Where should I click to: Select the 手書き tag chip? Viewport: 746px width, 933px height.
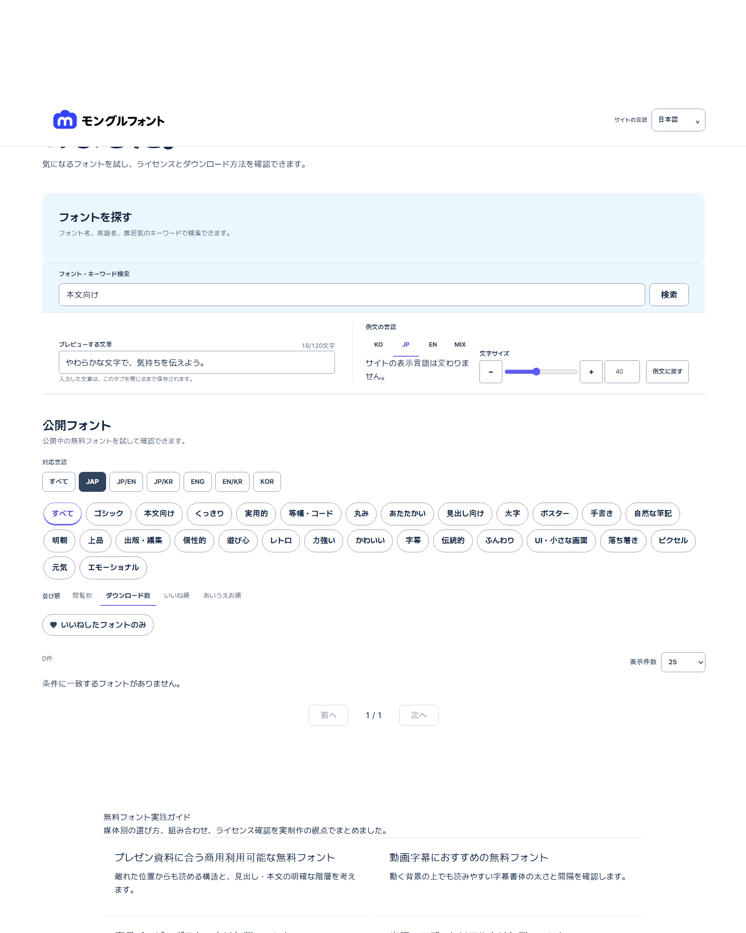(x=601, y=514)
